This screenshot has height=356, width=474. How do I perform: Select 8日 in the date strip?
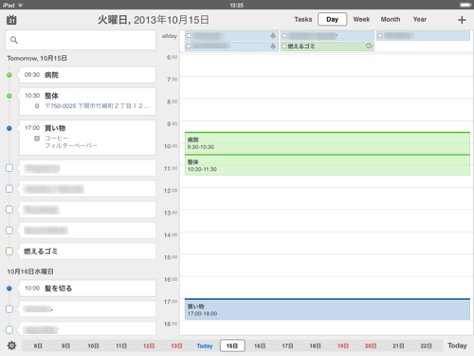(x=38, y=346)
